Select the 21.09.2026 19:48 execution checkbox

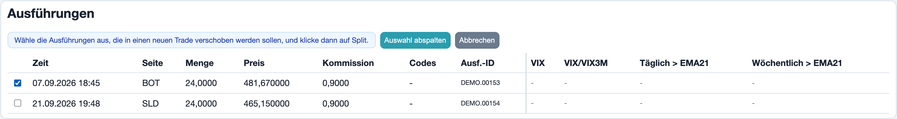tap(17, 103)
